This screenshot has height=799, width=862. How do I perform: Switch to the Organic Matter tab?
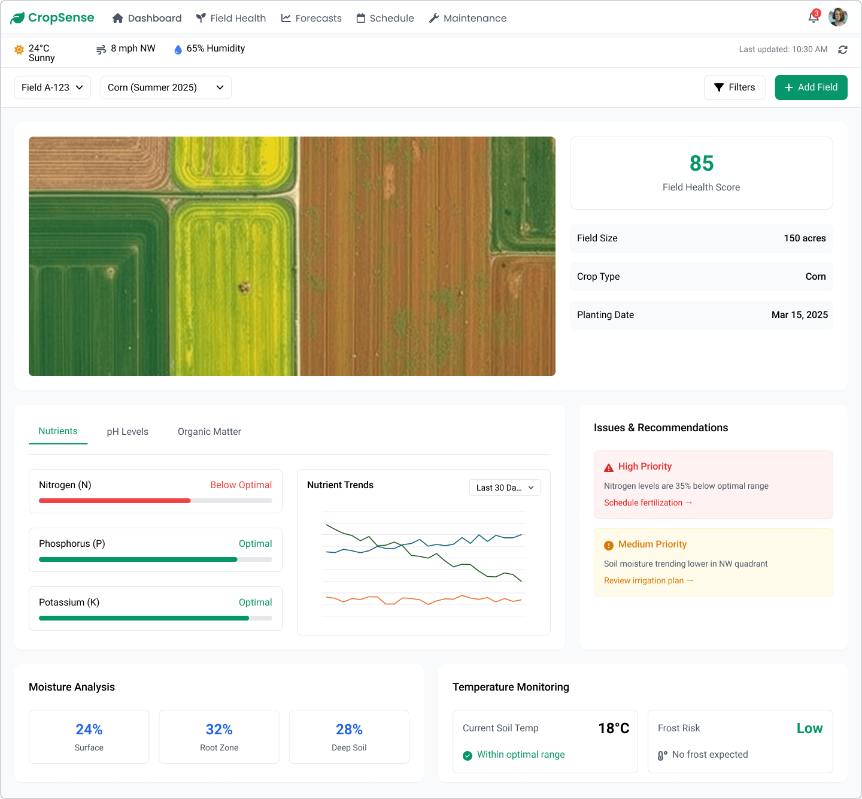tap(210, 432)
